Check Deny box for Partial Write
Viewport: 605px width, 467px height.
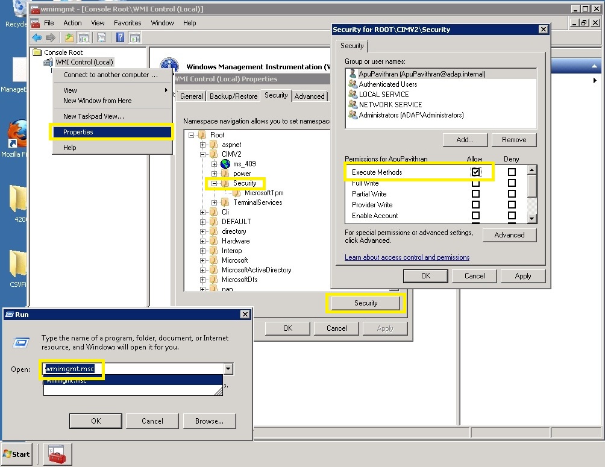[x=512, y=194]
